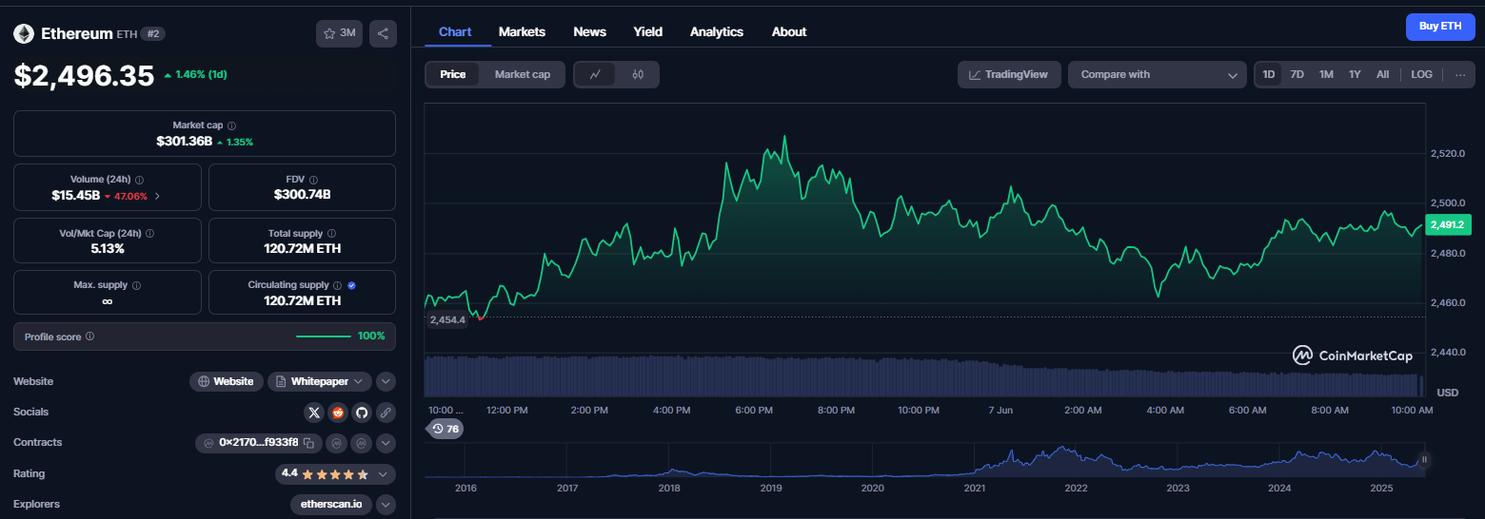Select the Price chart toggle
The width and height of the screenshot is (1485, 519).
[x=453, y=74]
